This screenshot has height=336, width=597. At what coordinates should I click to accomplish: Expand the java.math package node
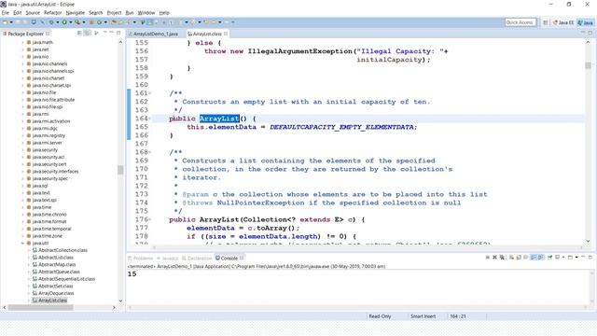click(22, 42)
